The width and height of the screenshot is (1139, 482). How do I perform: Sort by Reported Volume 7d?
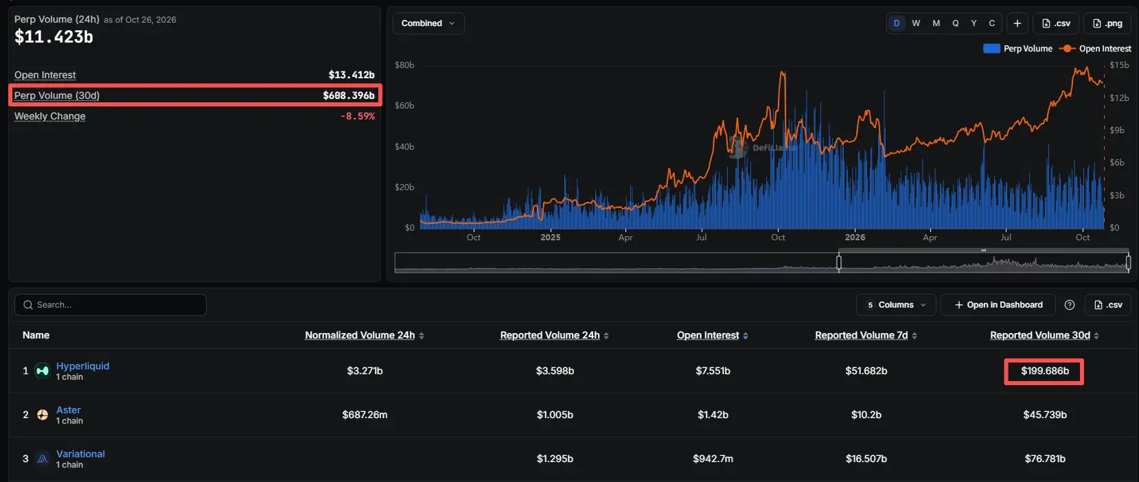pos(866,335)
